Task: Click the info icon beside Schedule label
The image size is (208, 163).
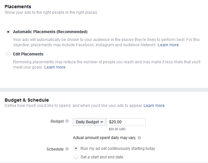Action: coord(67,149)
